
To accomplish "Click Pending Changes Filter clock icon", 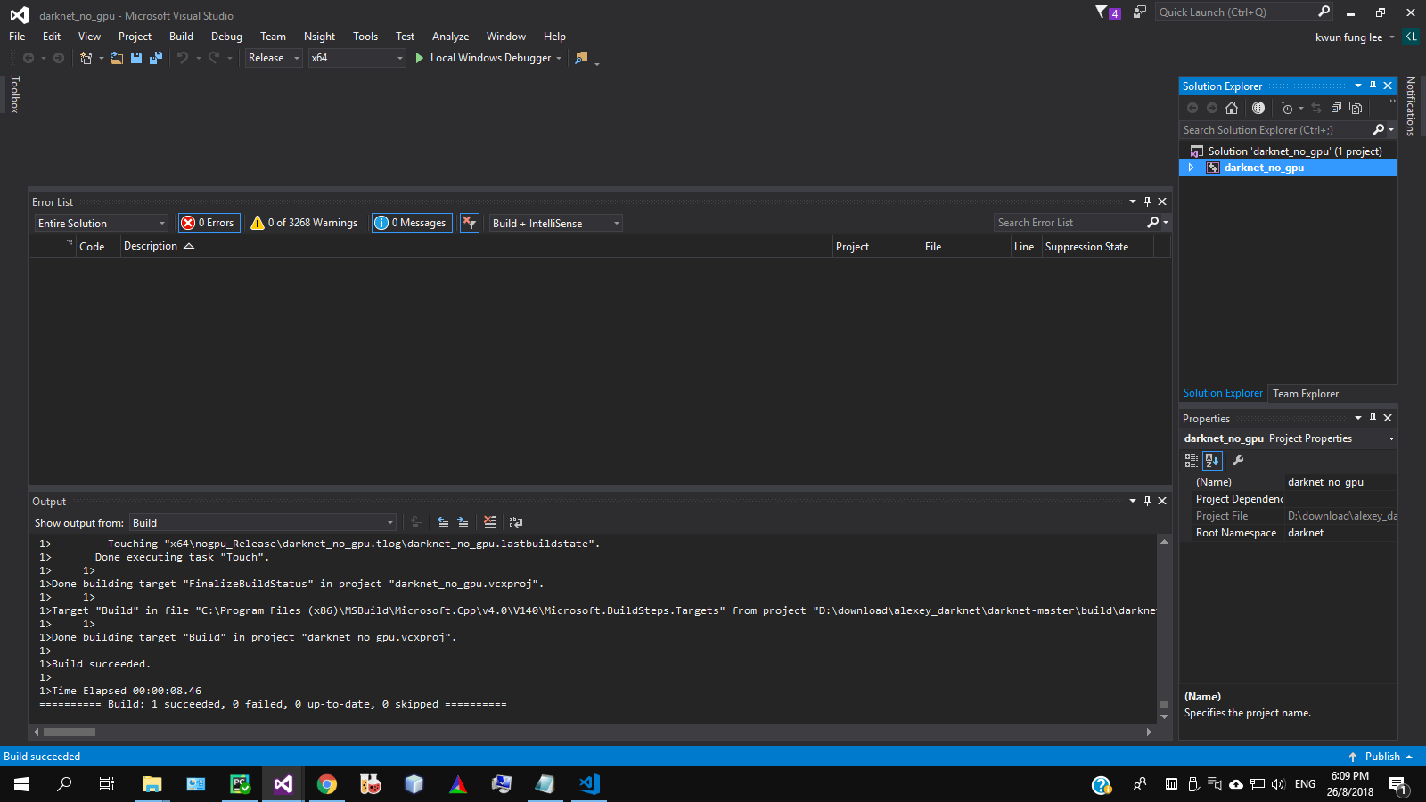I will pos(1287,108).
